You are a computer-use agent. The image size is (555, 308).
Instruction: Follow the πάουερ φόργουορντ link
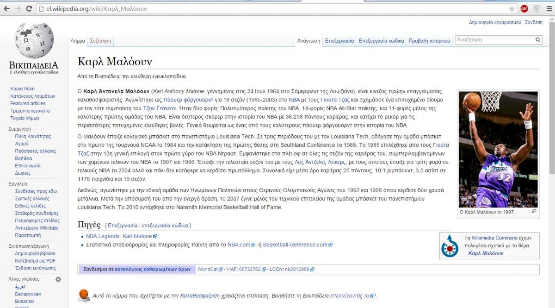pyautogui.click(x=188, y=100)
